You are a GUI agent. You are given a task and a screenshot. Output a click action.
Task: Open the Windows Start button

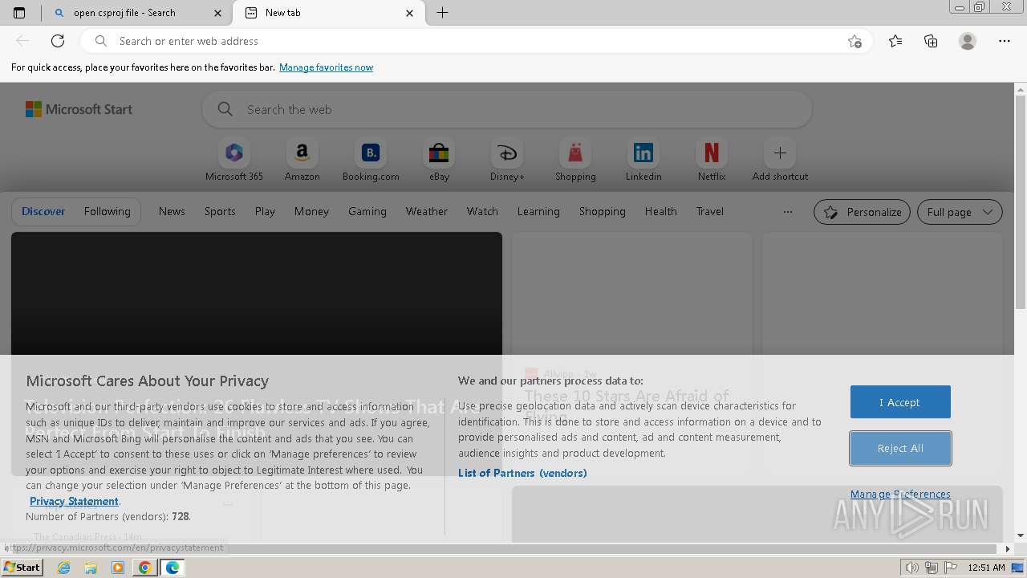22,568
